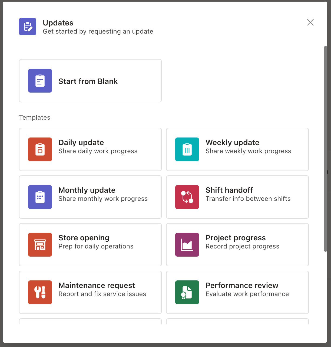Pick the Monthly update template

point(90,197)
